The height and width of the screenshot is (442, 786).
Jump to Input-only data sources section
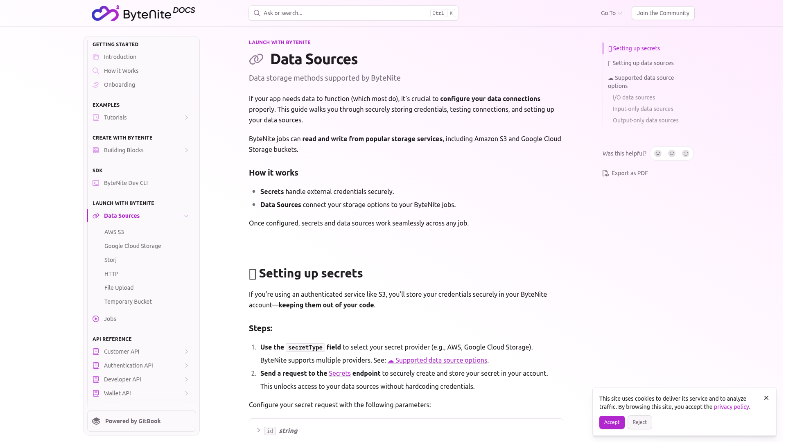coord(643,109)
